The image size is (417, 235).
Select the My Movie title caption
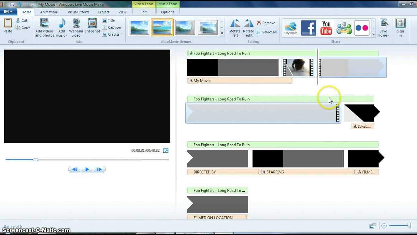(240, 81)
